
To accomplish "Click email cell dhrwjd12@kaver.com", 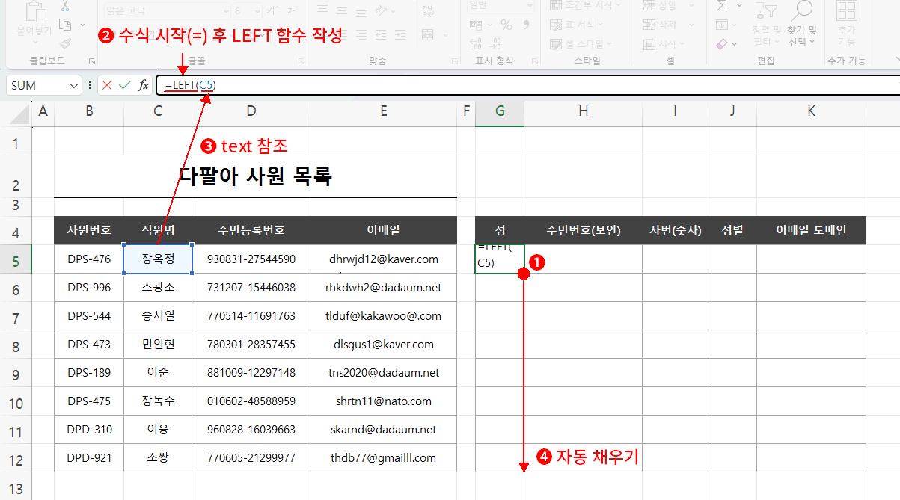I will click(384, 259).
